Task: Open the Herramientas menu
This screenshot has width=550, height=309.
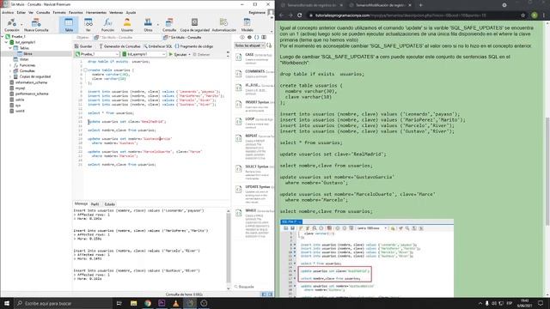Action: click(x=96, y=12)
